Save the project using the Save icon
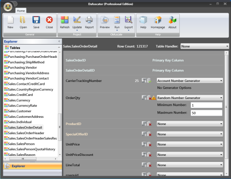 point(36,20)
